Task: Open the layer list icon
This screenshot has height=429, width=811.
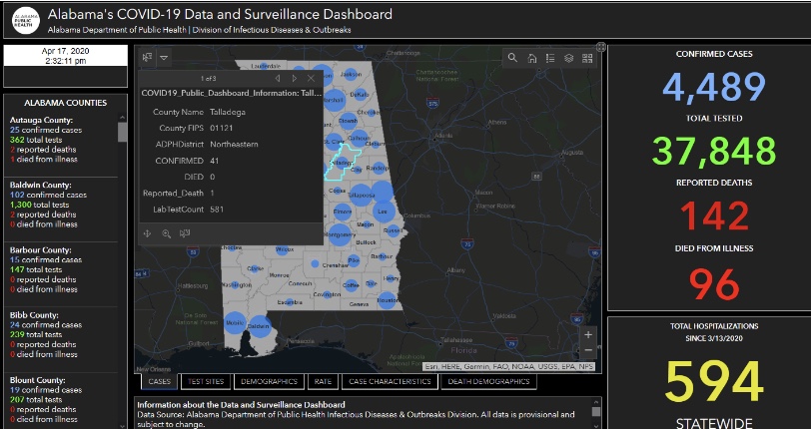Action: [568, 58]
